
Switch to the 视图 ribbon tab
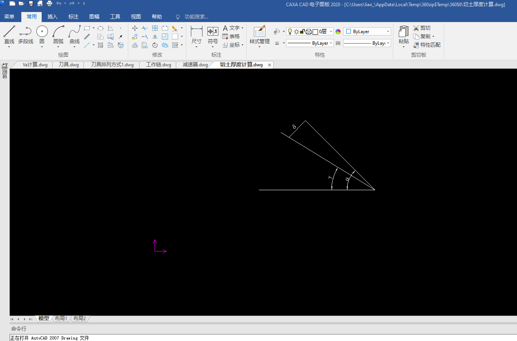(x=136, y=17)
